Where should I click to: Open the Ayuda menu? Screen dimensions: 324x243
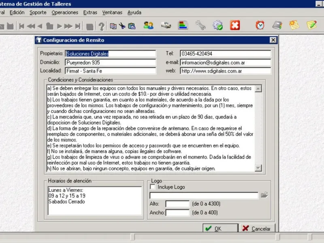(134, 13)
